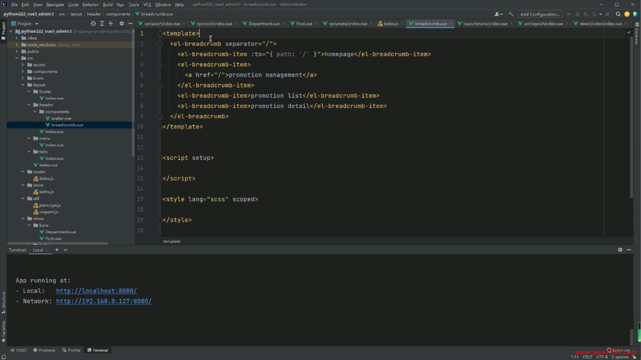This screenshot has height=360, width=641.
Task: Click the CRLF line separator status
Action: tap(587, 357)
